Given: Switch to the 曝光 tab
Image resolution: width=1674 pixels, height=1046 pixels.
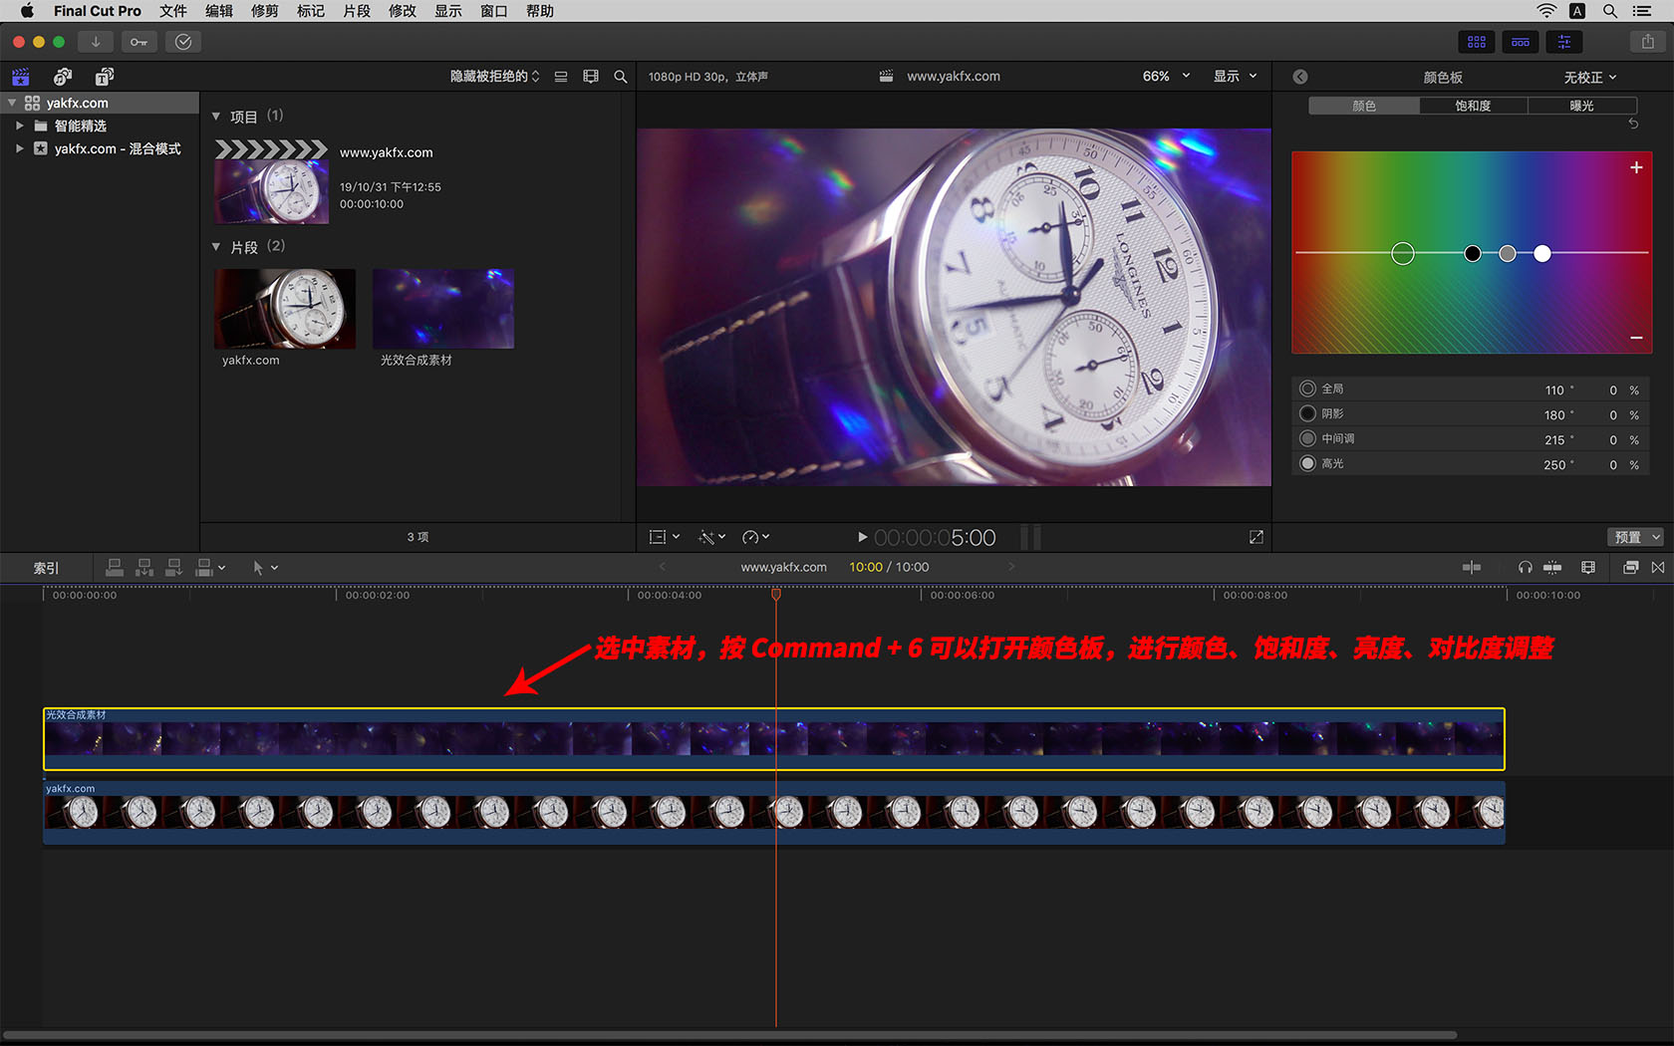Looking at the screenshot, I should click(1582, 106).
